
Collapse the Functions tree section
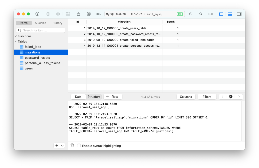coord(16,36)
